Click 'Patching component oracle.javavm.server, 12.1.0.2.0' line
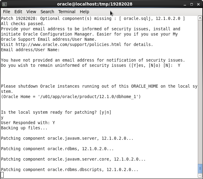The height and width of the screenshot is (179, 203). tap(67, 138)
